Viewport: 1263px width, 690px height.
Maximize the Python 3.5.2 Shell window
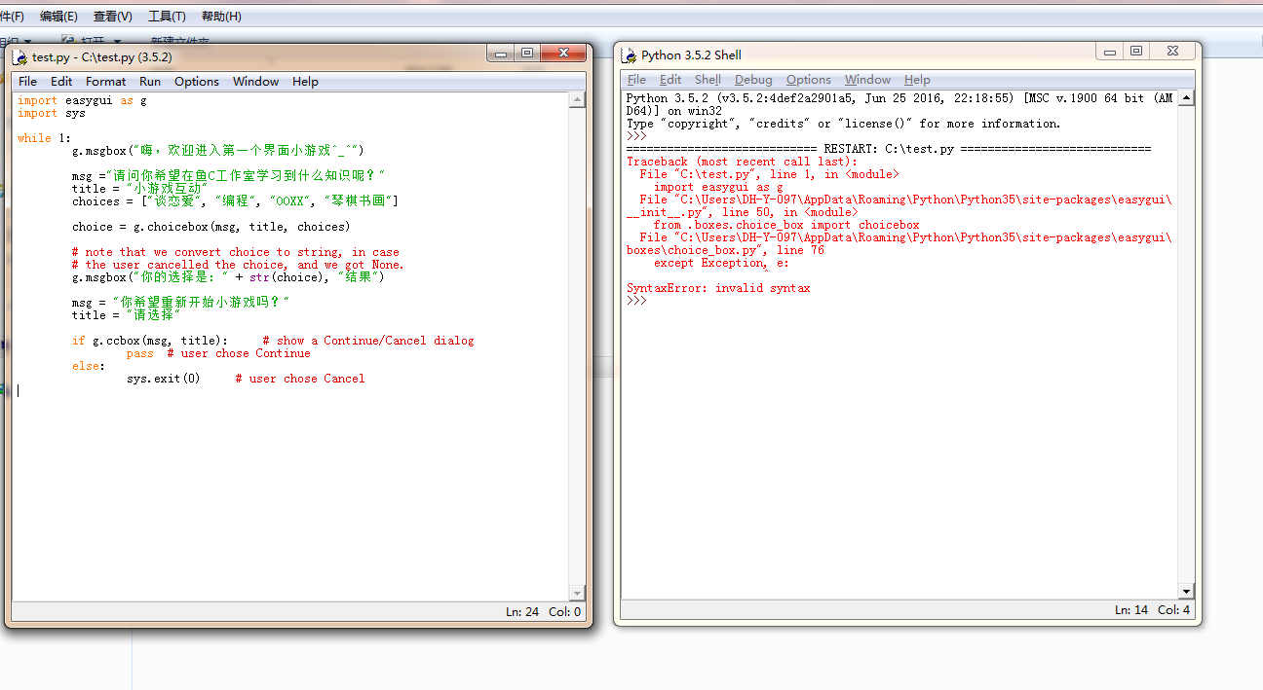point(1136,52)
